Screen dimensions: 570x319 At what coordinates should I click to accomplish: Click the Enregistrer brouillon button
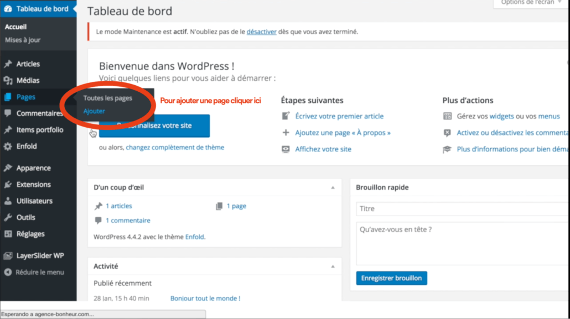pyautogui.click(x=391, y=278)
